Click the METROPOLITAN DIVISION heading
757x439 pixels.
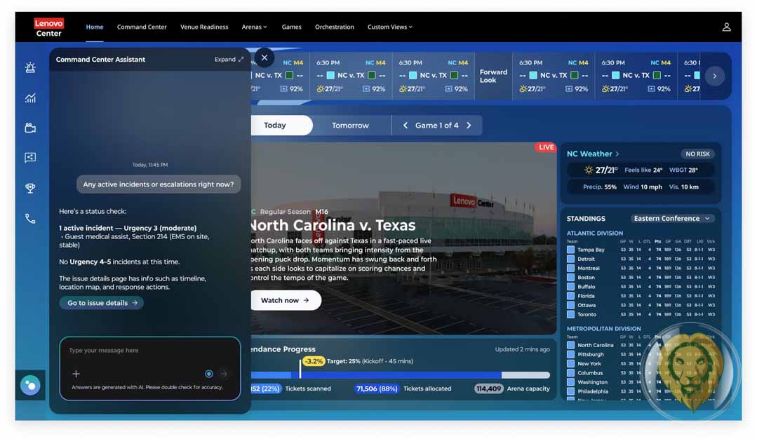click(603, 328)
